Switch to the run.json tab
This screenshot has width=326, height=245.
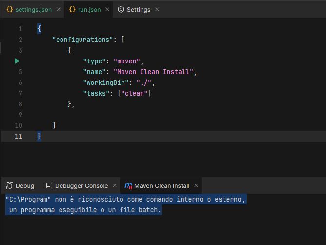[89, 10]
